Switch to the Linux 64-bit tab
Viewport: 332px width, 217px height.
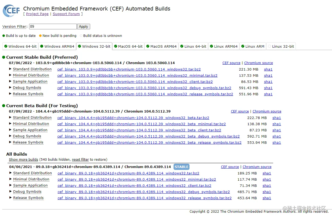click(193, 46)
